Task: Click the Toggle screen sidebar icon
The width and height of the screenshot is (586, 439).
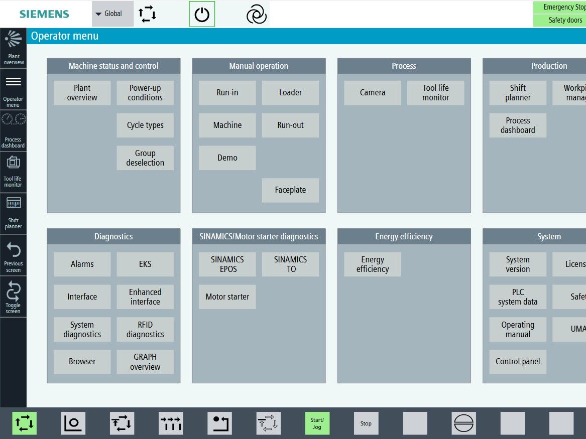Action: coord(13,297)
